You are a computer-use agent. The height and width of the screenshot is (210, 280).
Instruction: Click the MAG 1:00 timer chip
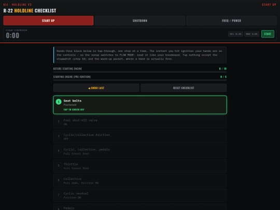coord(251,34)
